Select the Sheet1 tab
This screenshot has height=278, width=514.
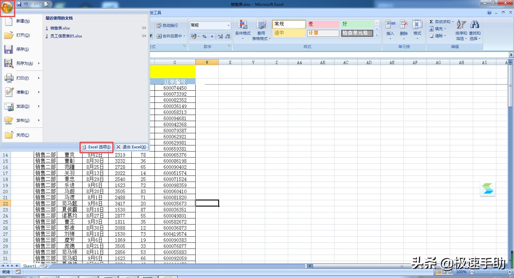(x=30, y=266)
